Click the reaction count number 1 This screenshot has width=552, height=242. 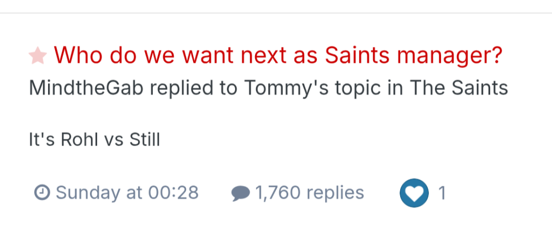pyautogui.click(x=442, y=193)
